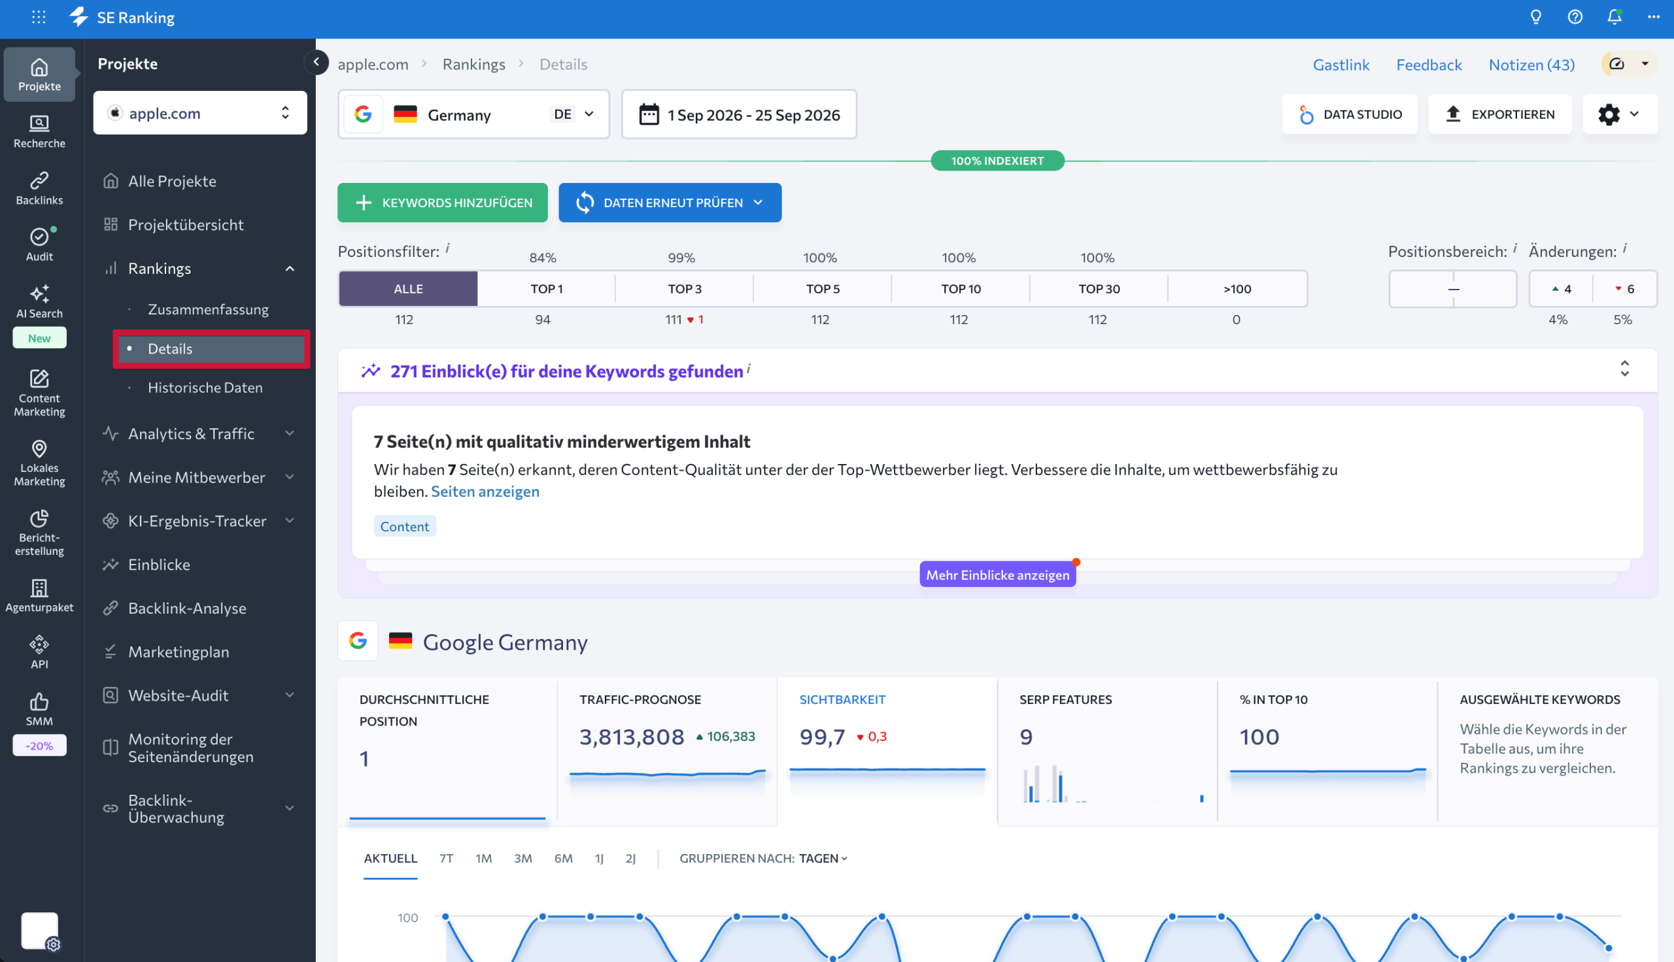The image size is (1674, 962).
Task: Collapse the Projekte side panel arrow
Action: (316, 62)
